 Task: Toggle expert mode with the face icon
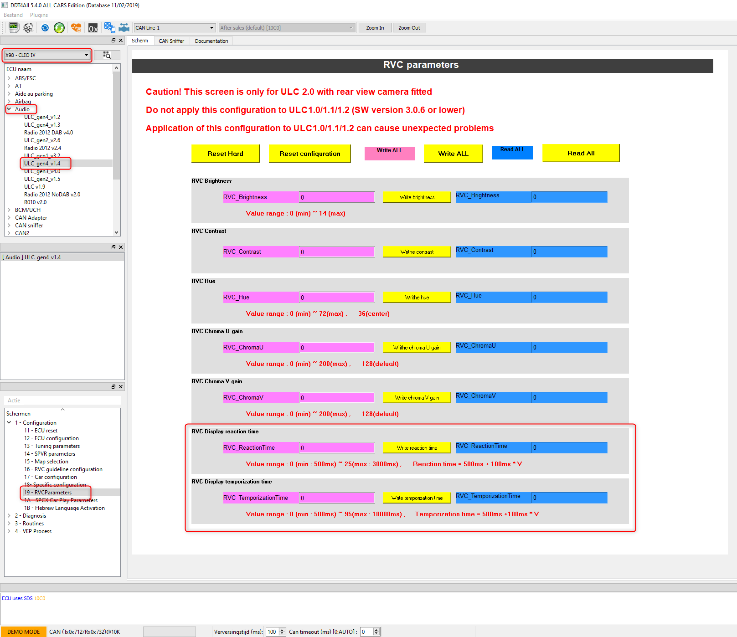pyautogui.click(x=29, y=28)
